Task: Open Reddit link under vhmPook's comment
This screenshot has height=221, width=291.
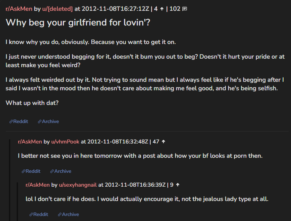Action: click(x=33, y=171)
